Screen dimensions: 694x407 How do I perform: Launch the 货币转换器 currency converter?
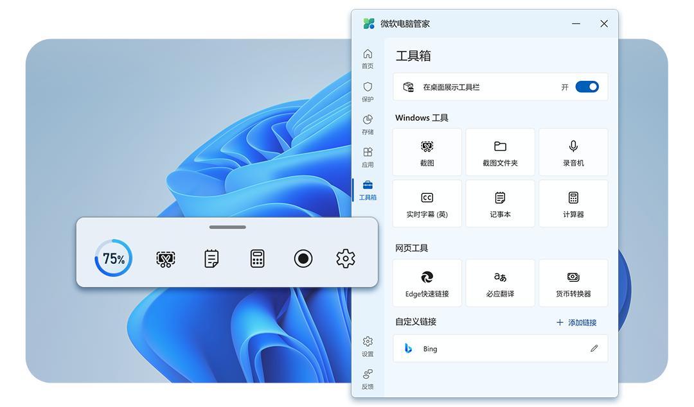[x=573, y=282]
